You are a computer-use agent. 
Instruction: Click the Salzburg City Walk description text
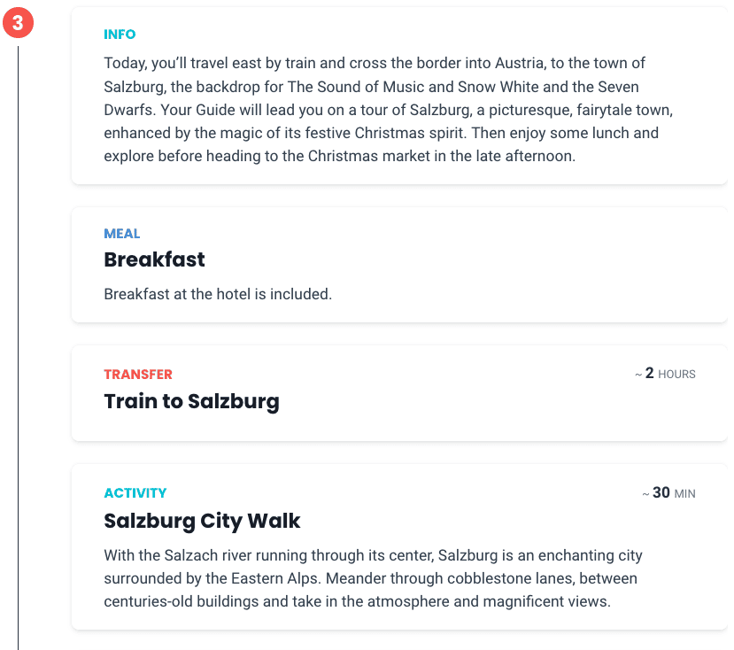pyautogui.click(x=373, y=578)
